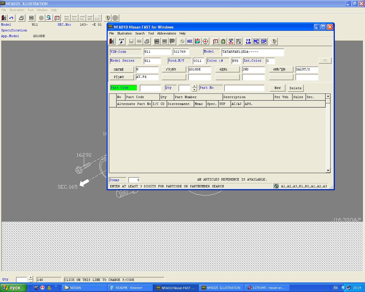Click the car illustration icon in NFA010 toolbar
The width and height of the screenshot is (365, 292).
[x=197, y=41]
